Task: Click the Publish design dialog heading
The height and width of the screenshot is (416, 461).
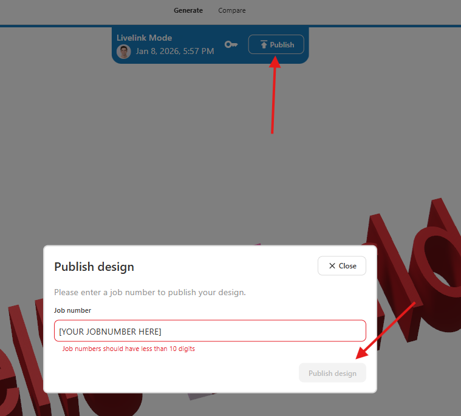Action: [94, 267]
